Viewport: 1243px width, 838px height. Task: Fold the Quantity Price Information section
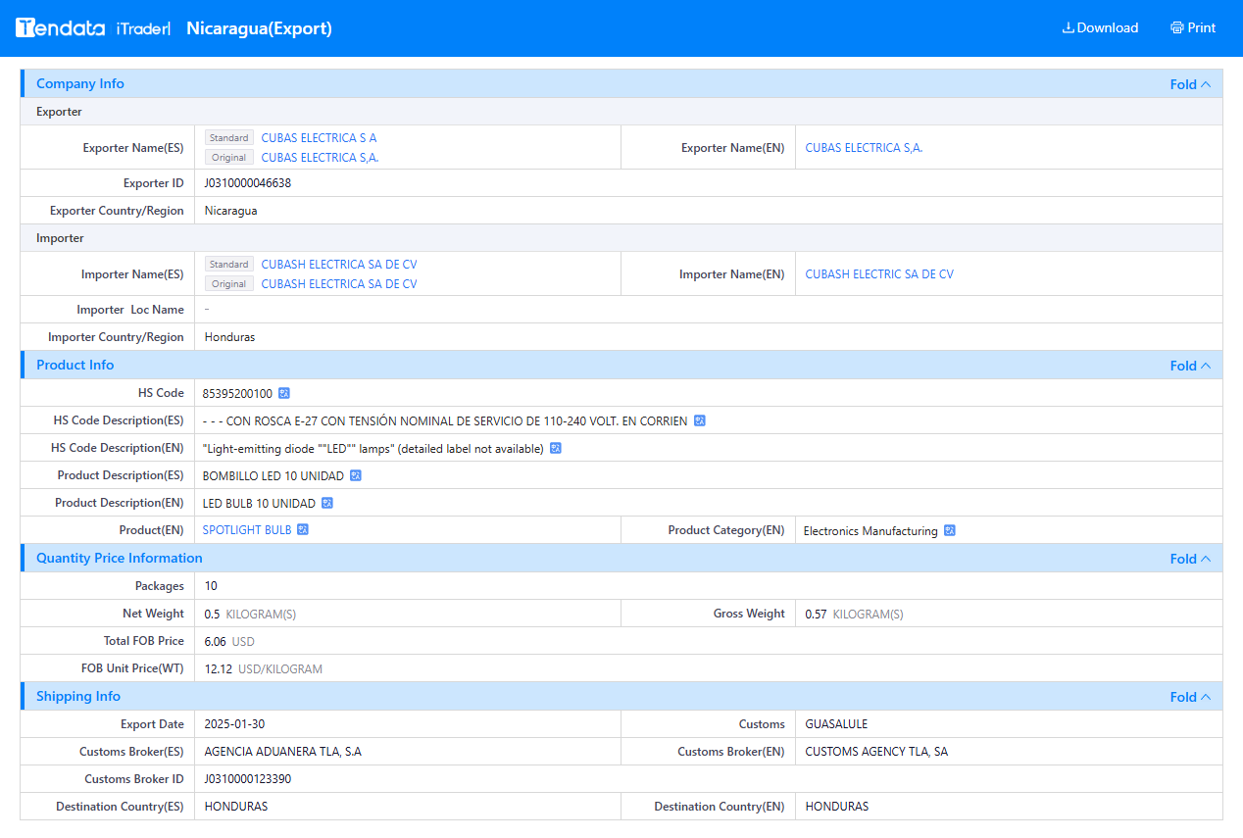click(1190, 559)
